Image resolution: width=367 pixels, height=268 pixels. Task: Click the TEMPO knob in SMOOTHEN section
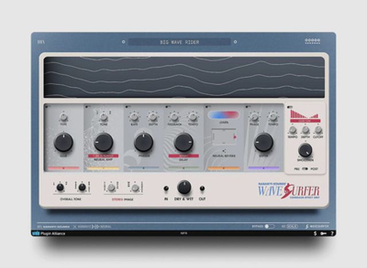[292, 130]
